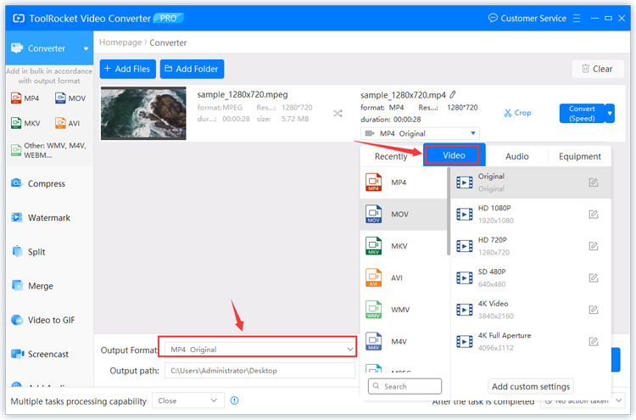Screen dimensions: 636x420
Task: Add AVI bulk format shortcut in sidebar
Action: [67, 123]
